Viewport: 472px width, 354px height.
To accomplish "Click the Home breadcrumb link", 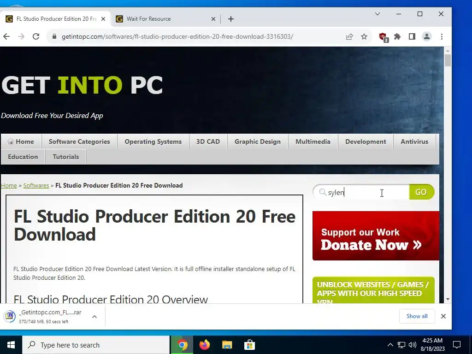I will (9, 185).
